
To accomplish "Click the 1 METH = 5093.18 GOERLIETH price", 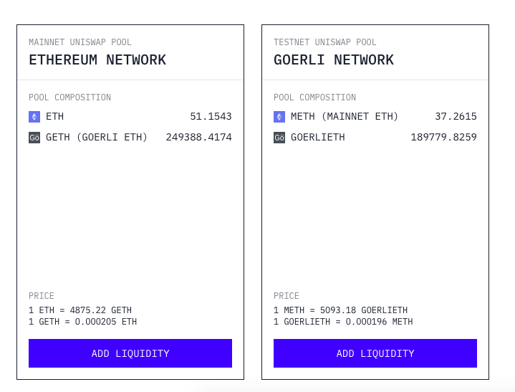I will (340, 310).
